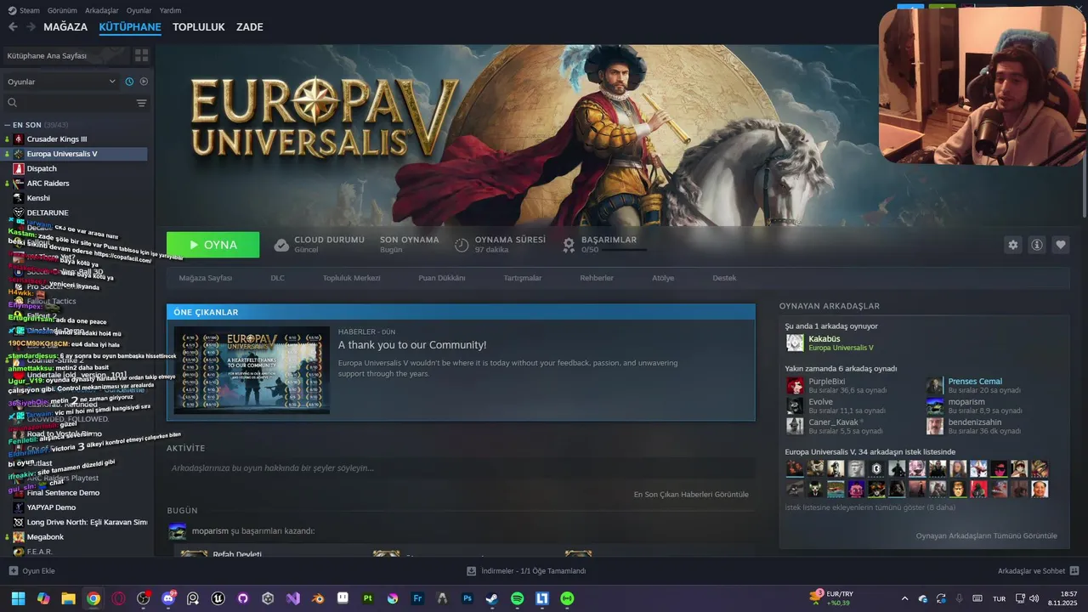Open the library grid view icon
This screenshot has width=1088, height=612.
tap(141, 55)
